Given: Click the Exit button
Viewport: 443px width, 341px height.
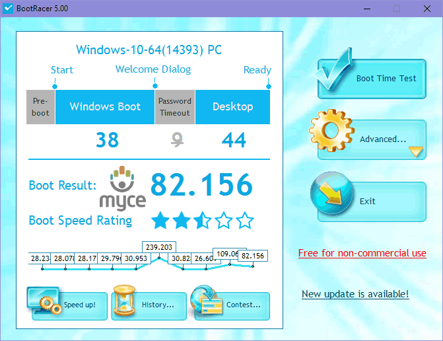Looking at the screenshot, I should tap(372, 202).
